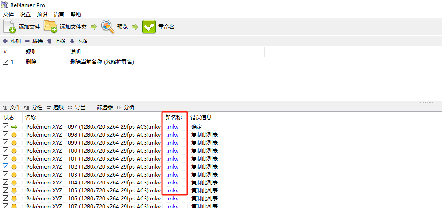Add a new rule with 添加 plus

[x=12, y=41]
